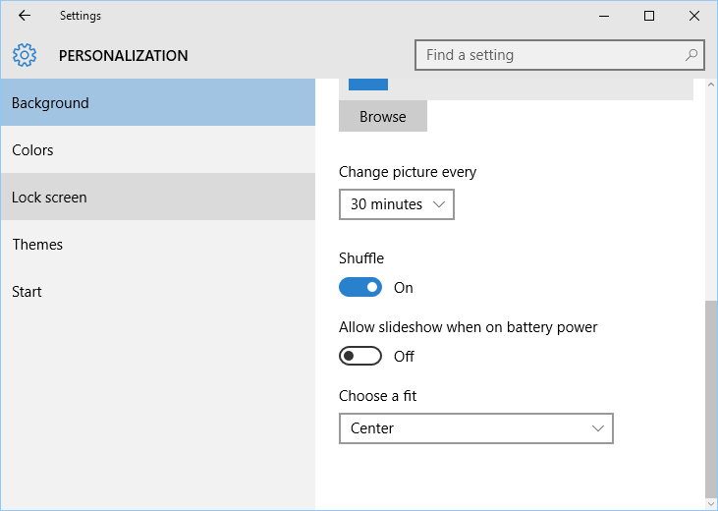The height and width of the screenshot is (511, 718).
Task: Click the chevron on the Center combo box
Action: [597, 428]
